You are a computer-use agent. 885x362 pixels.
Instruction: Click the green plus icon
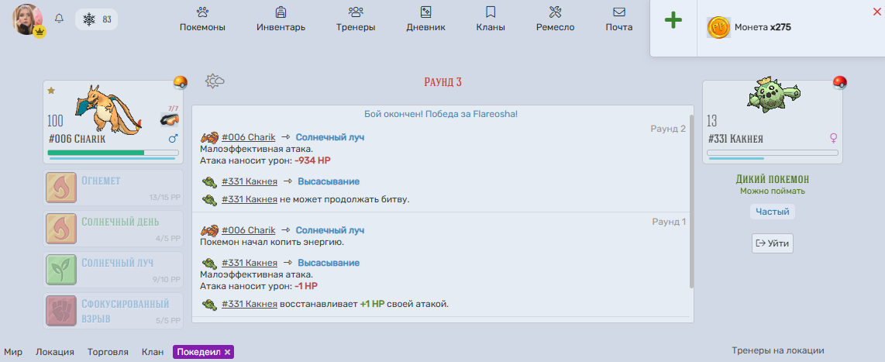click(x=673, y=21)
